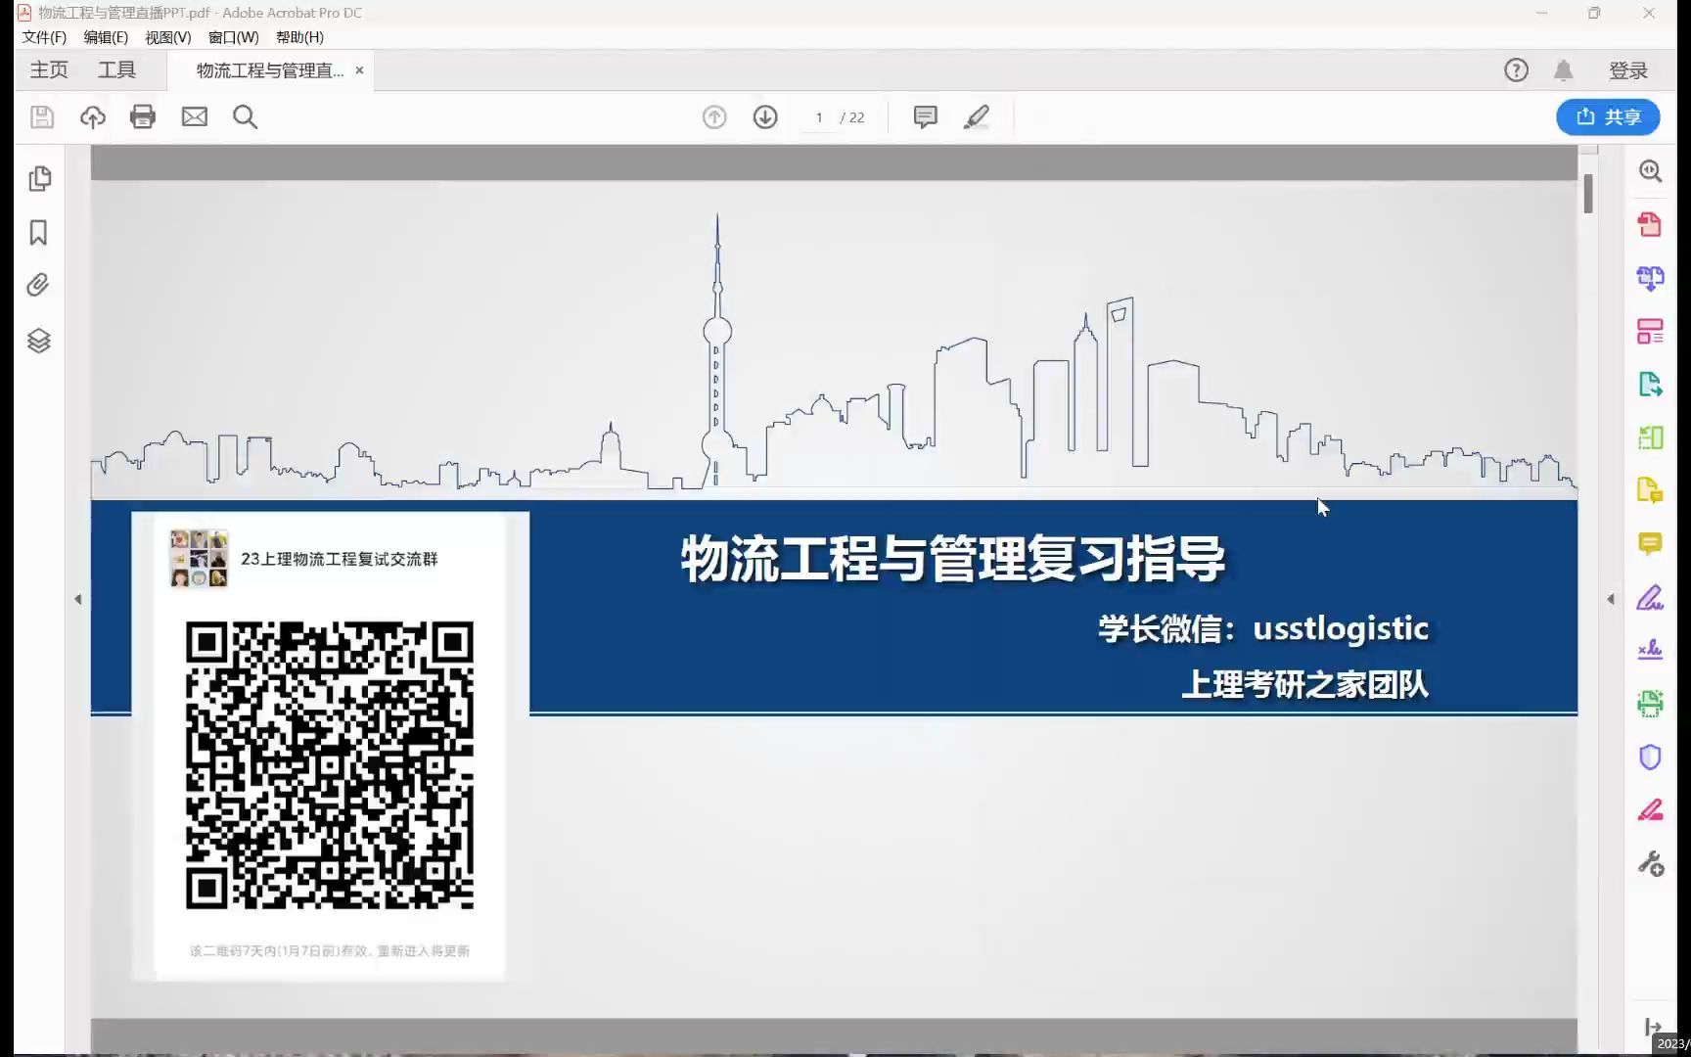
Task: Open the bookmarks panel
Action: click(38, 233)
